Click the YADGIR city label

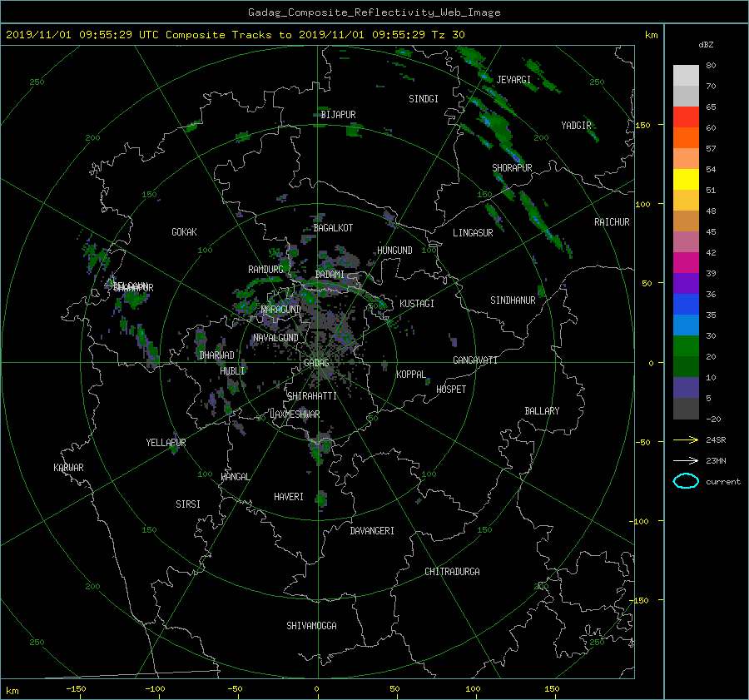tap(576, 126)
